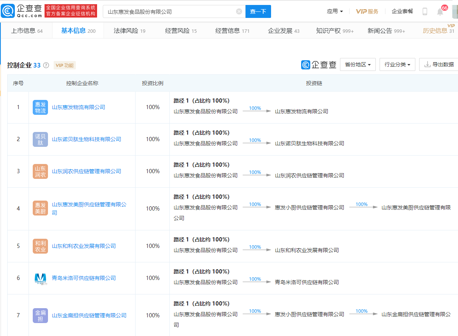The width and height of the screenshot is (458, 336).
Task: Open 山东和利农业发展有限公司 company name link
Action: coord(84,246)
